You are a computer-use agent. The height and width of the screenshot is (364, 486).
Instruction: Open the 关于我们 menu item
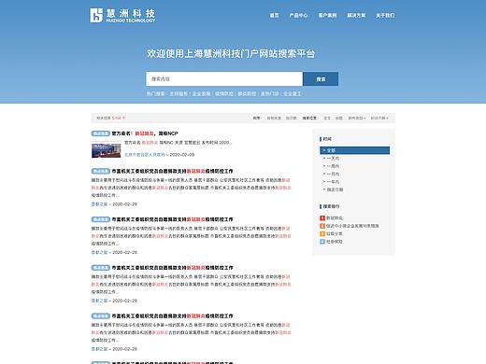coord(385,15)
